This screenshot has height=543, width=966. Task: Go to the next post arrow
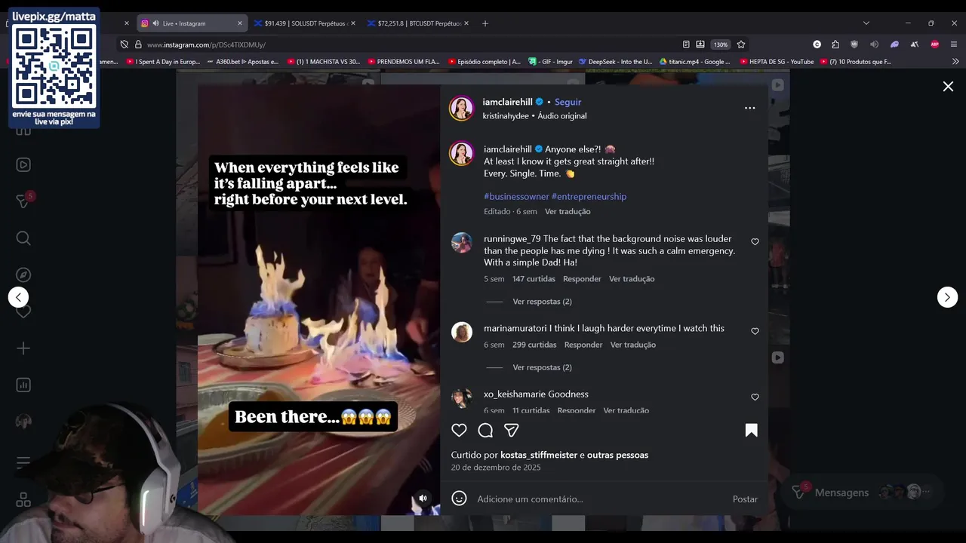(x=947, y=297)
